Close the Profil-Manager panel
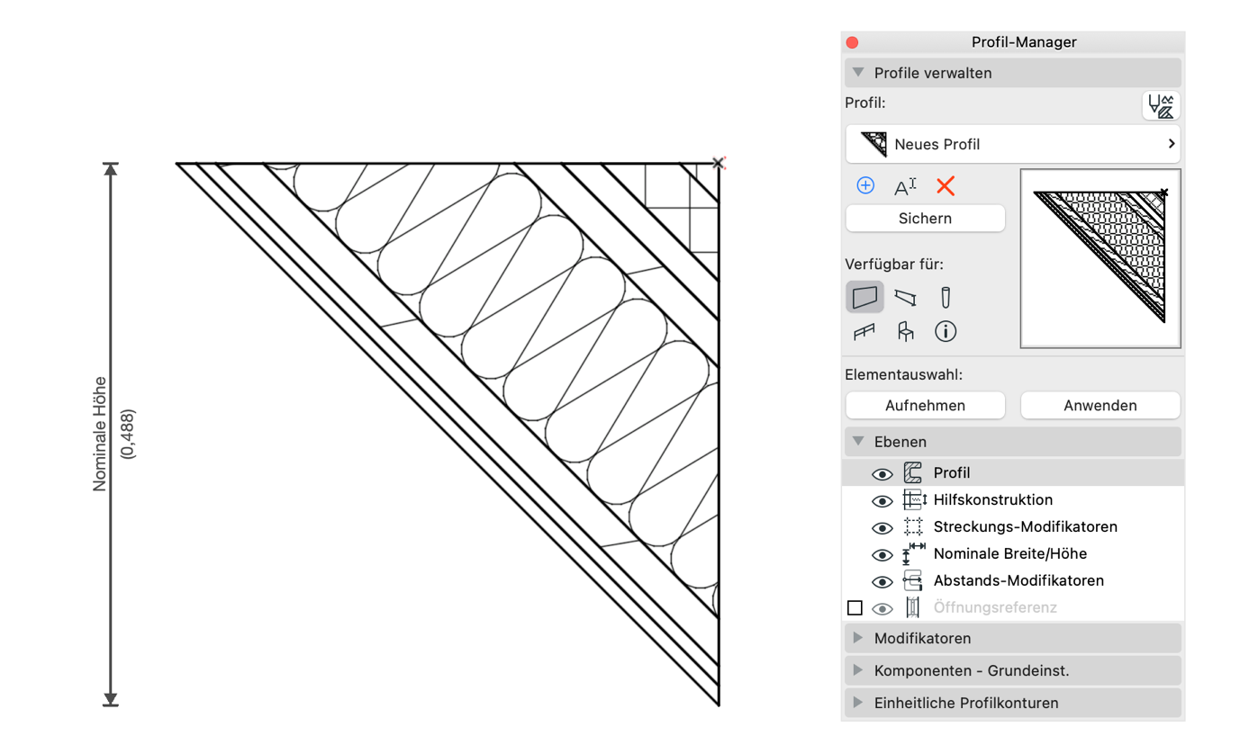Screen dimensions: 1249x754 [x=852, y=42]
